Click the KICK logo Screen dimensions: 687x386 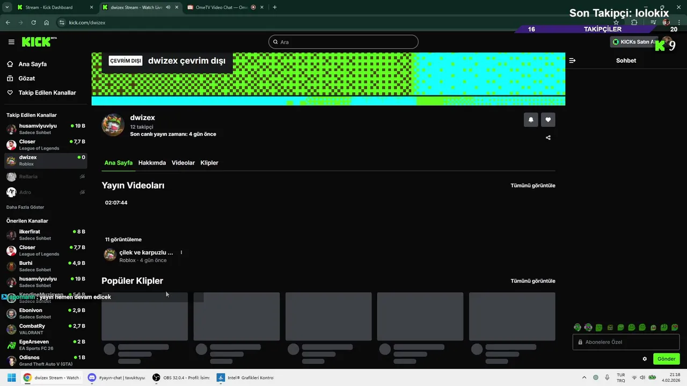39,42
